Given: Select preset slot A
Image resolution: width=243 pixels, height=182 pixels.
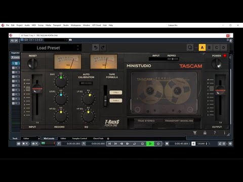Looking at the screenshot, I should click(202, 48).
